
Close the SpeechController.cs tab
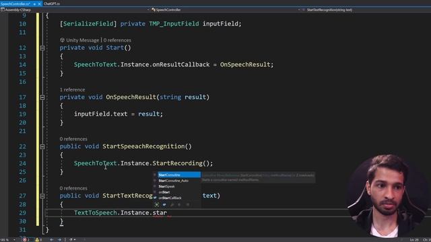tap(39, 4)
